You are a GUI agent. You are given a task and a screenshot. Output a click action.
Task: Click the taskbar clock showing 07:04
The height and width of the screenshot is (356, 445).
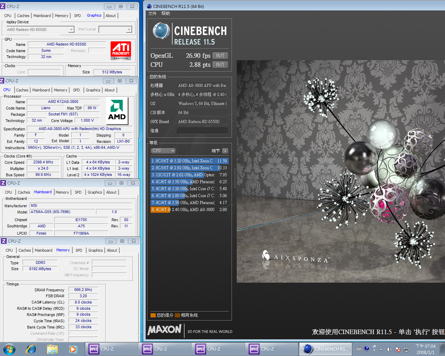click(x=426, y=349)
